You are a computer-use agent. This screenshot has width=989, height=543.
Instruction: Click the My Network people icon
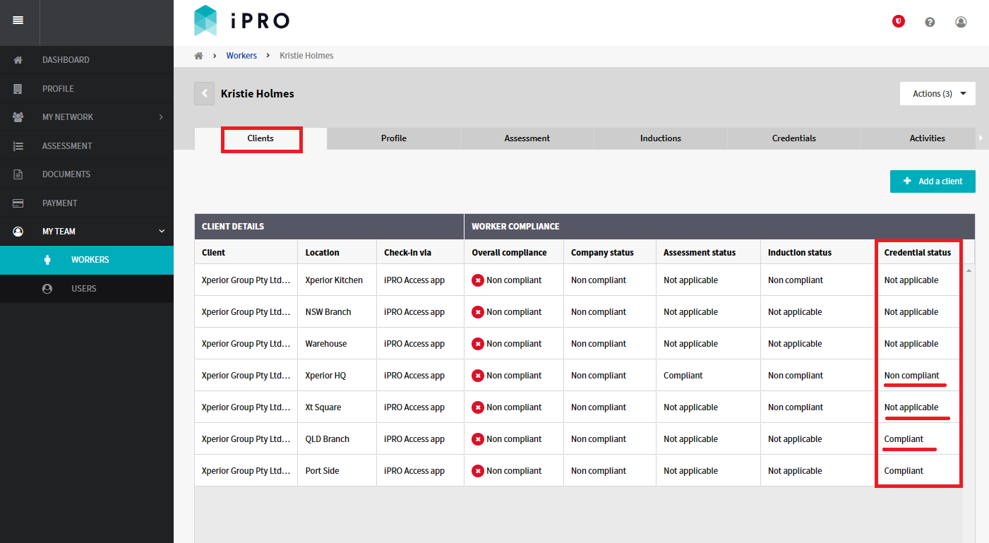click(x=18, y=117)
